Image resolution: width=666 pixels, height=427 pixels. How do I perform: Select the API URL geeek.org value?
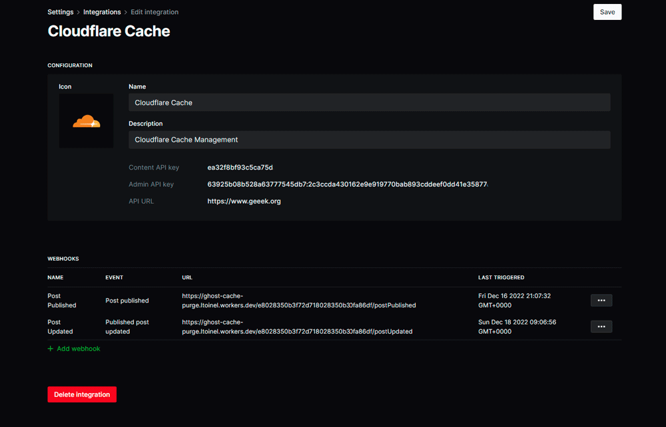[x=244, y=202]
